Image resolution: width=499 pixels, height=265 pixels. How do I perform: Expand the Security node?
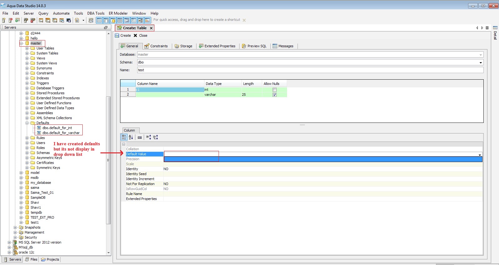pos(15,237)
